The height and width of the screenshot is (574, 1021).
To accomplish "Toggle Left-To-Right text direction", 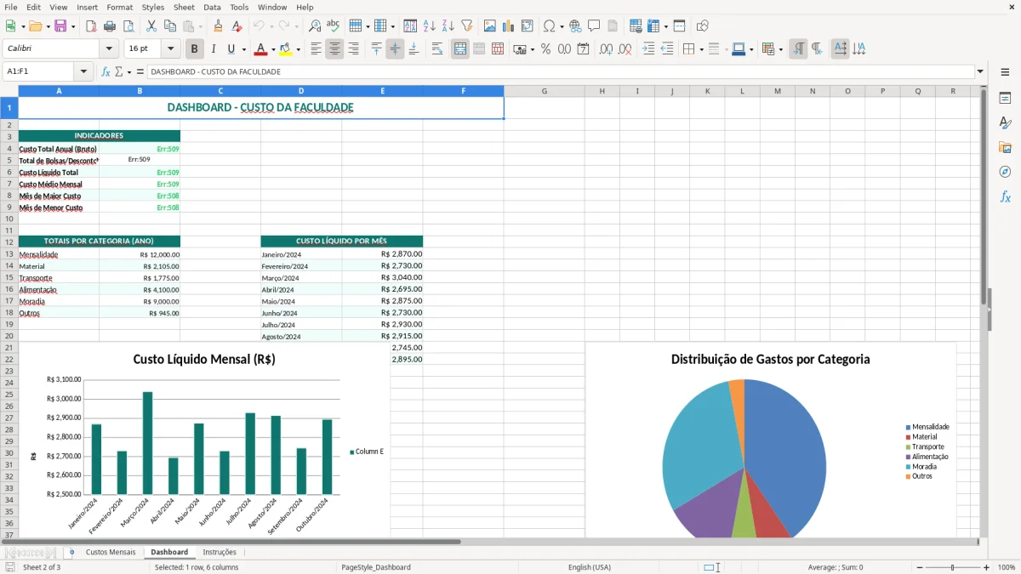I will click(x=798, y=49).
